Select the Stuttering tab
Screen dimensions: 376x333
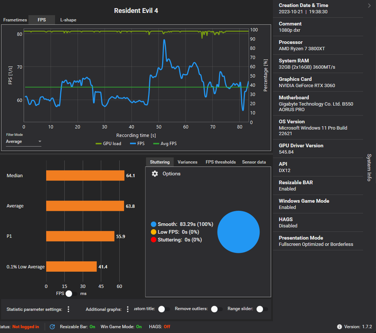click(x=160, y=162)
